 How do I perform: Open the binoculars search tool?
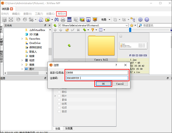[x=57, y=20]
